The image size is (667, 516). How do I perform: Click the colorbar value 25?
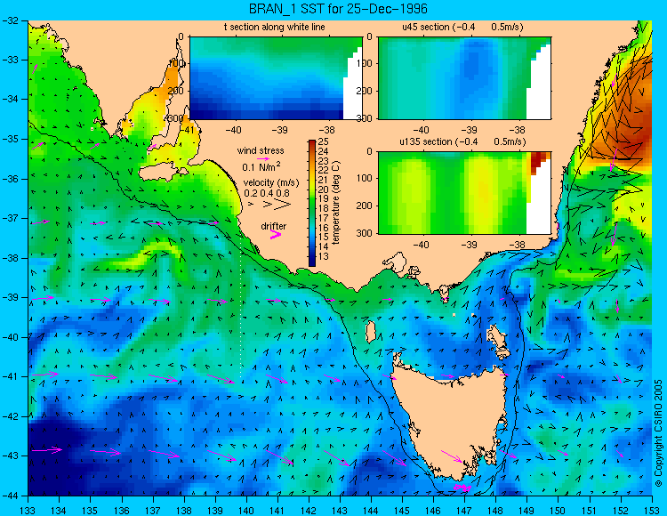(323, 141)
